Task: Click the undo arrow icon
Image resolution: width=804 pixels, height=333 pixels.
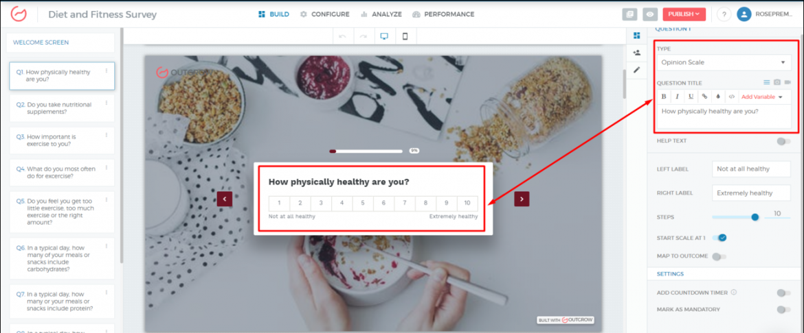Action: click(342, 36)
